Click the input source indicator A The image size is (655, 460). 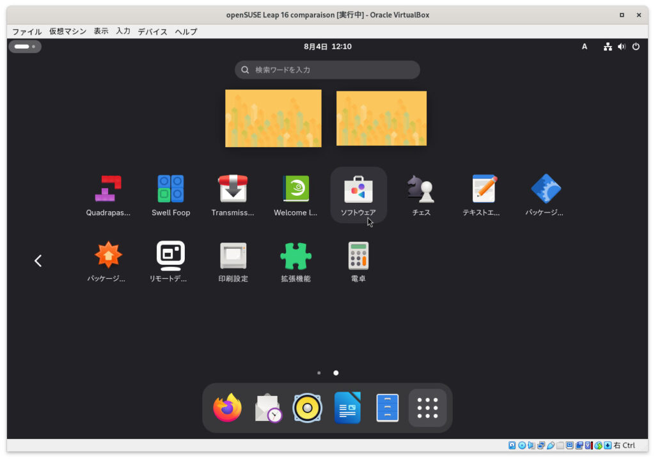coord(585,47)
